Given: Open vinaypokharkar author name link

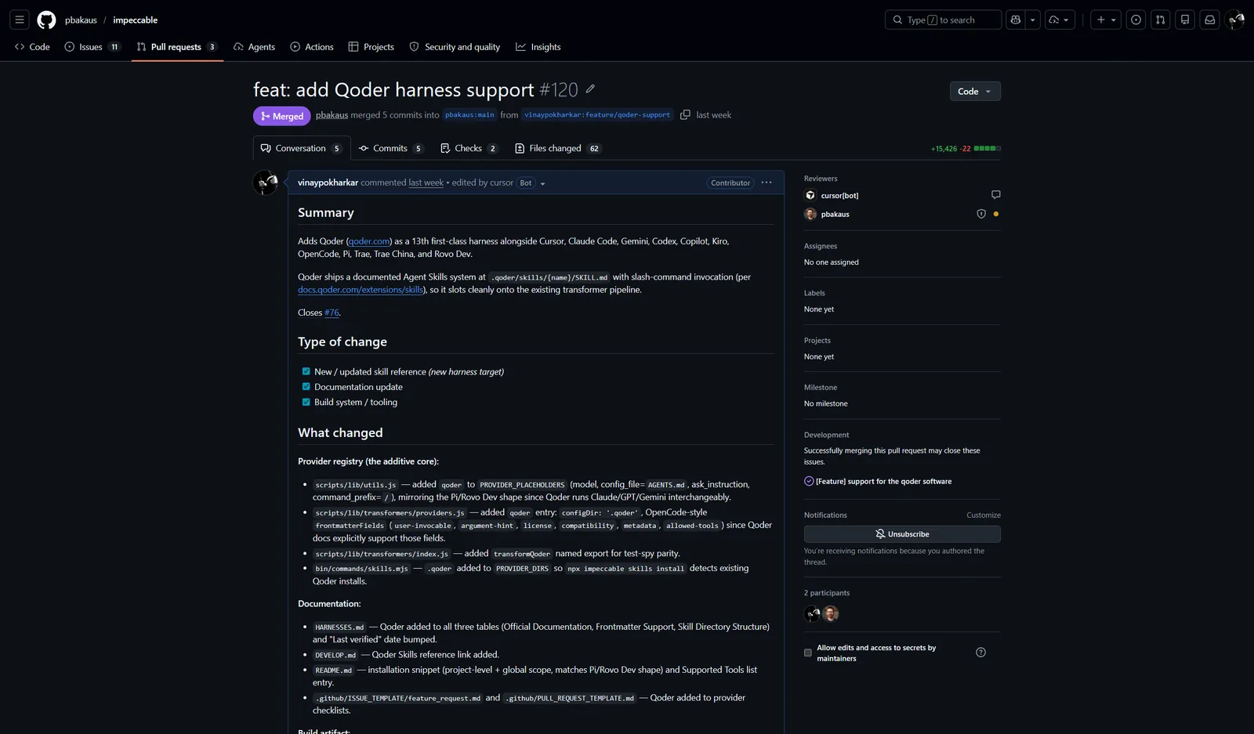Looking at the screenshot, I should coord(328,183).
